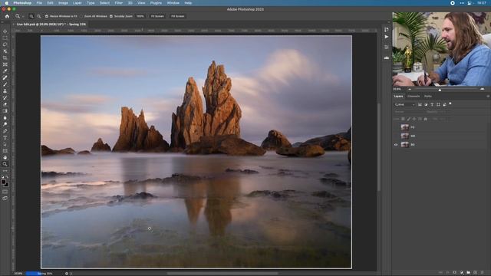Switch to the Paths tab
Screen dimensions: 491x276
428,97
